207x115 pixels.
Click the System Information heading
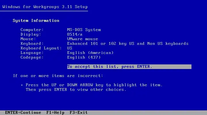click(x=36, y=21)
